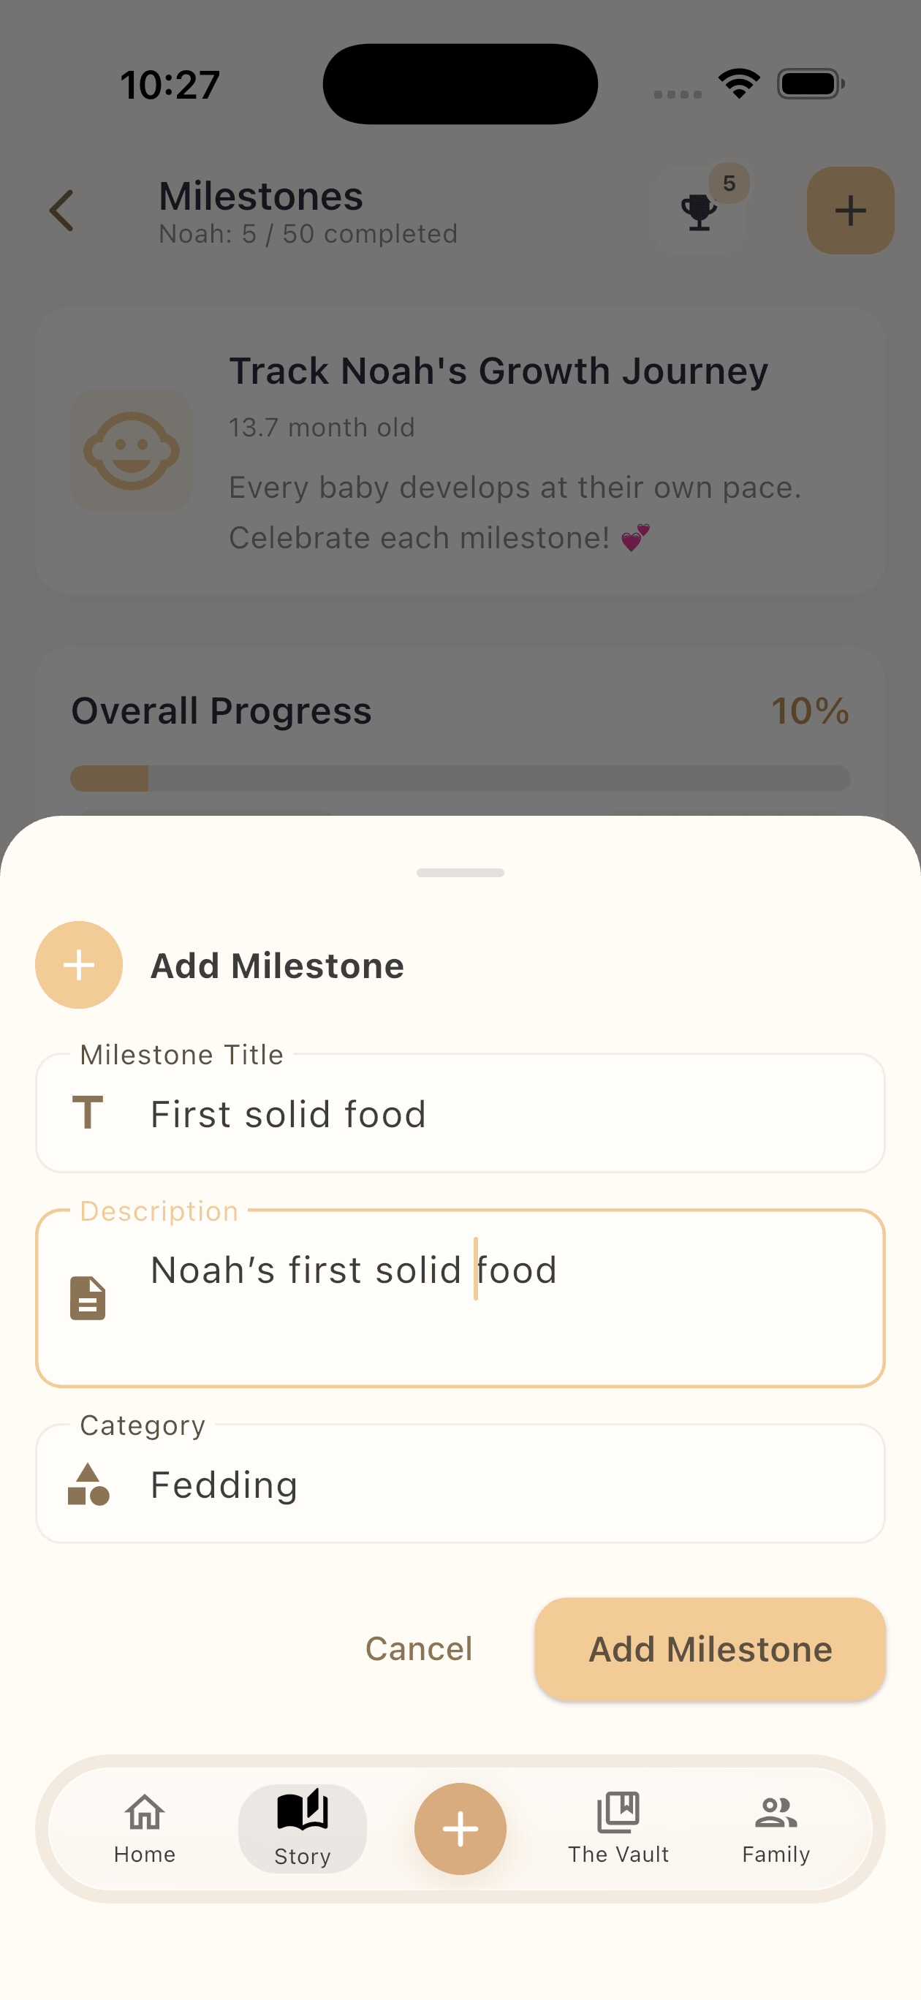This screenshot has width=921, height=2000.
Task: Open the center plus button in bottom bar
Action: [x=460, y=1828]
